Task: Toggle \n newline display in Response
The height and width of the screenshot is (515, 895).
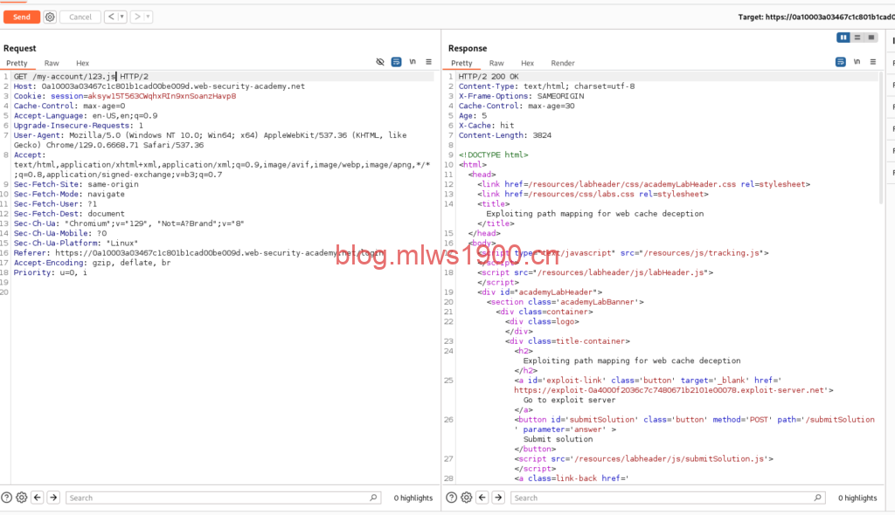Action: coord(857,62)
